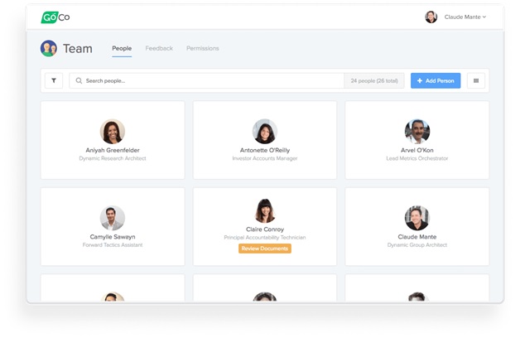The height and width of the screenshot is (338, 530).
Task: Open the filter icon button
Action: click(54, 81)
